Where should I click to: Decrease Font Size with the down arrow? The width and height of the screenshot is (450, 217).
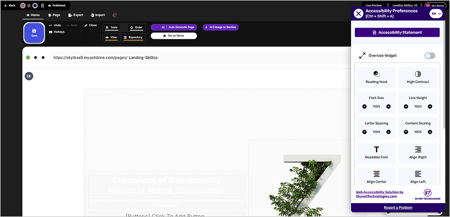click(365, 106)
